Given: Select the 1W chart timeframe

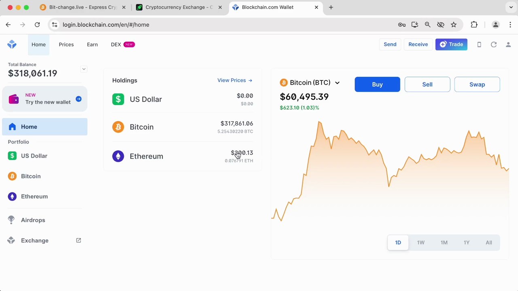Looking at the screenshot, I should (x=420, y=242).
